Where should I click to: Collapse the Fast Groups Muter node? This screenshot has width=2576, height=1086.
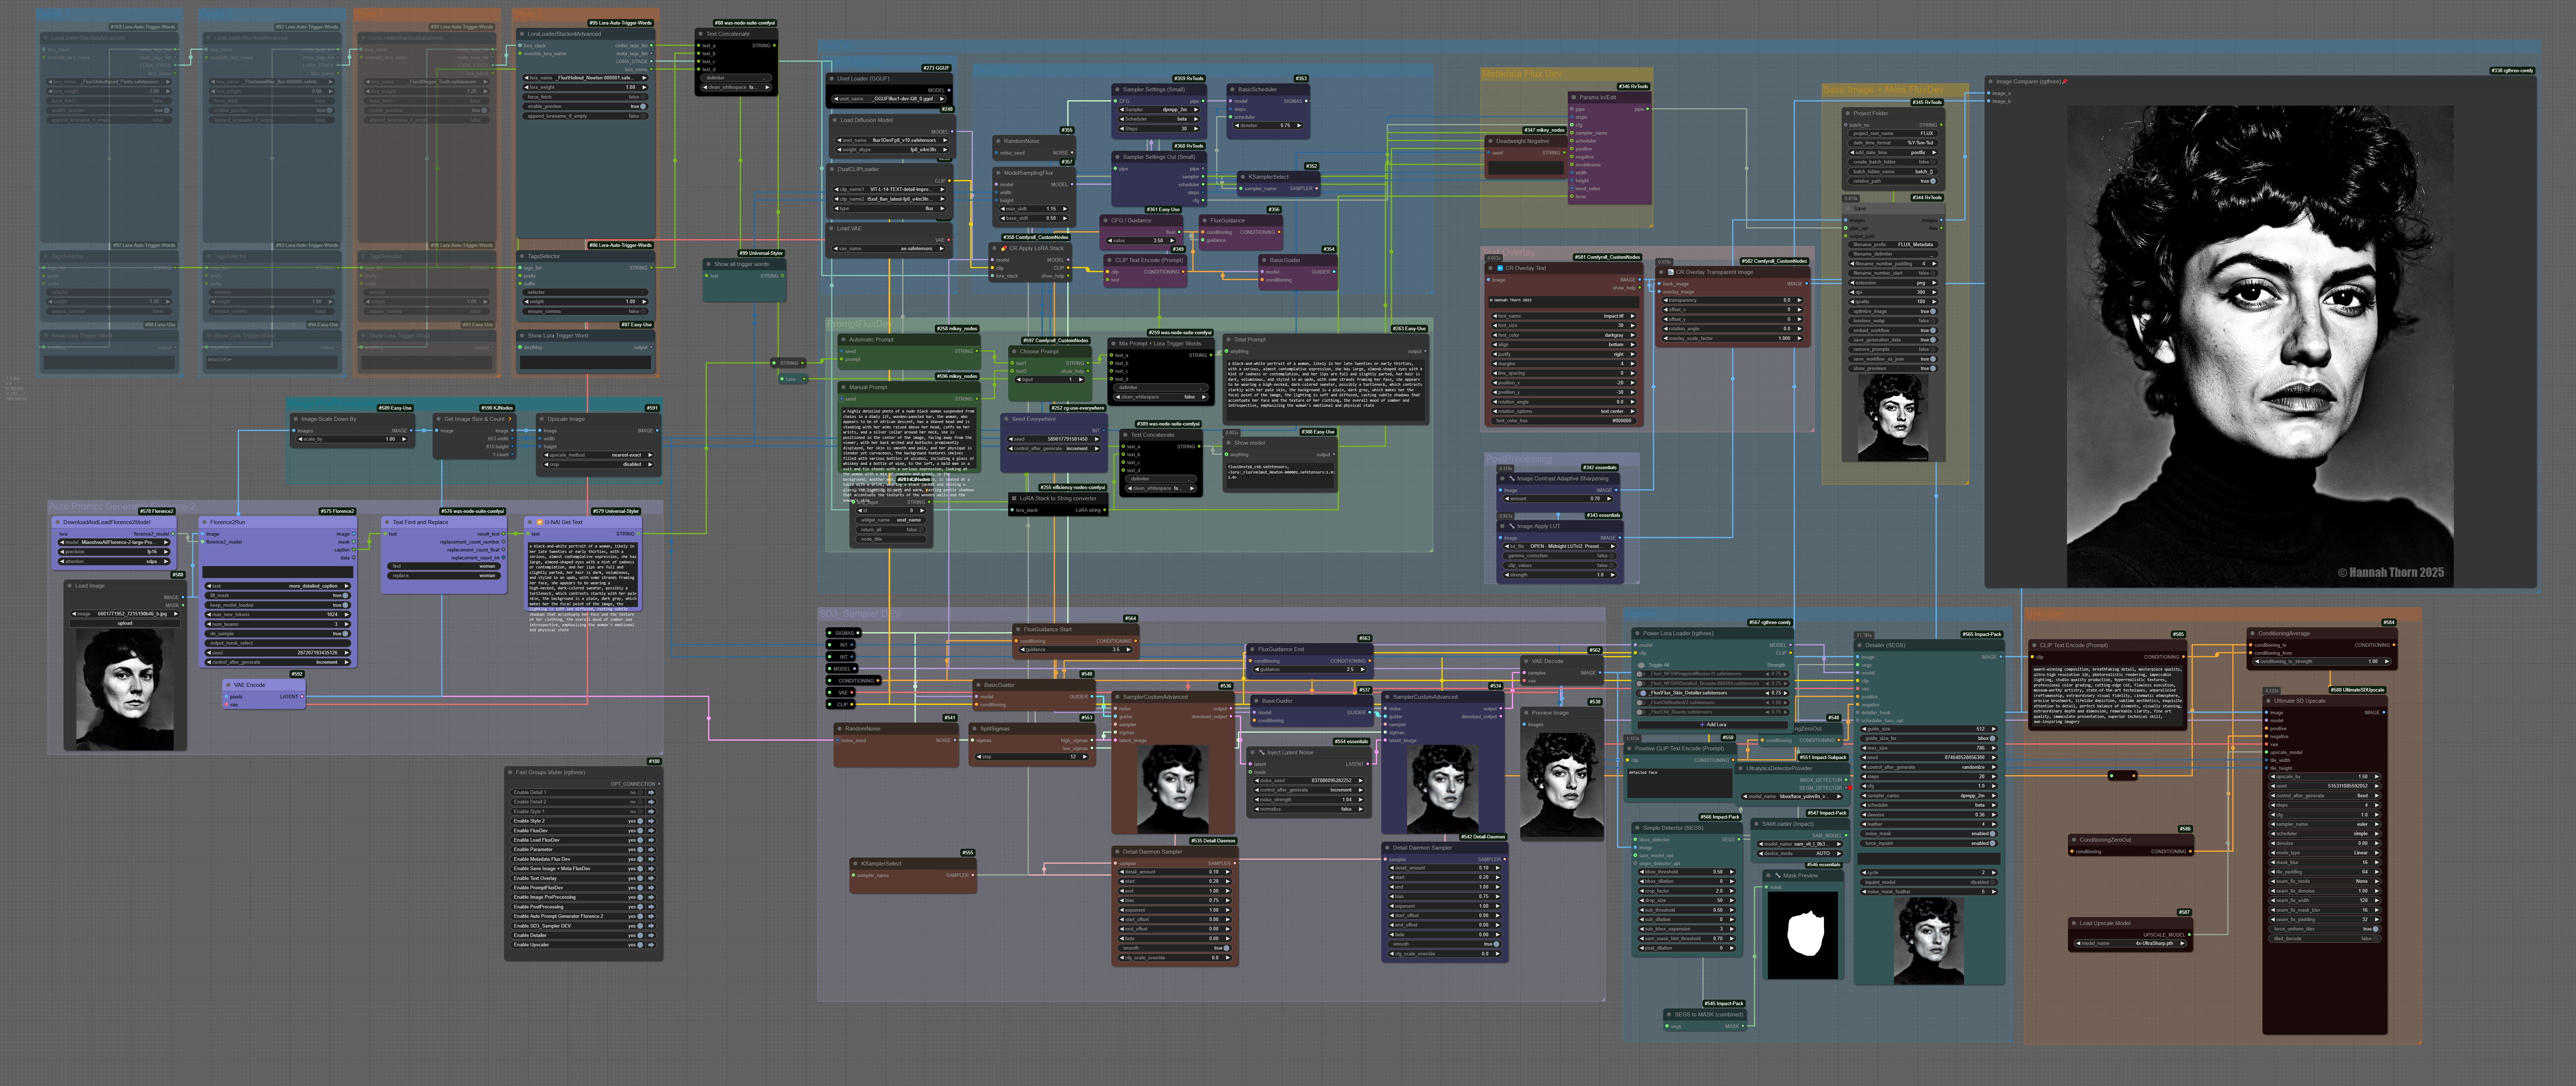click(510, 772)
